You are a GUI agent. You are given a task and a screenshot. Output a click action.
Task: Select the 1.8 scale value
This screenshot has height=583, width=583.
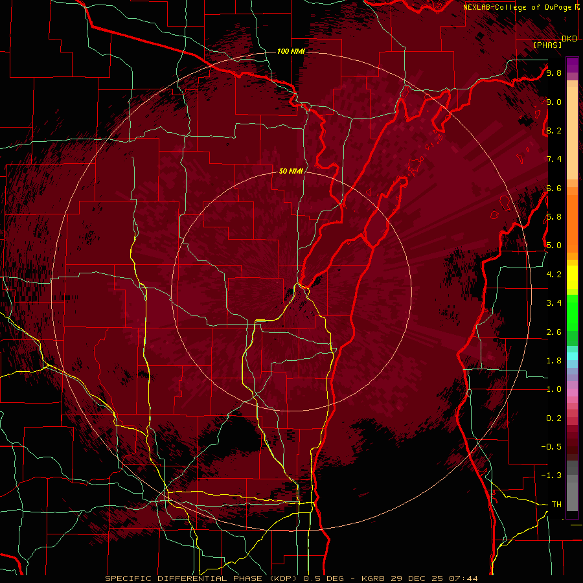click(x=554, y=361)
